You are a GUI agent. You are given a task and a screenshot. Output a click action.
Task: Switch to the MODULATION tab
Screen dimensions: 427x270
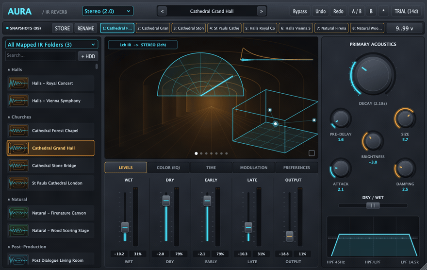pyautogui.click(x=253, y=168)
